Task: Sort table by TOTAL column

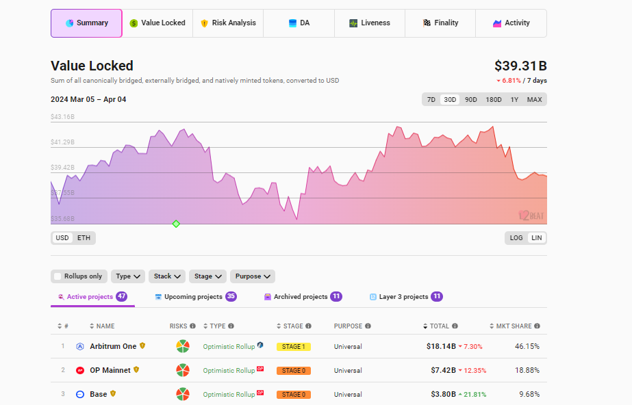Action: 435,326
